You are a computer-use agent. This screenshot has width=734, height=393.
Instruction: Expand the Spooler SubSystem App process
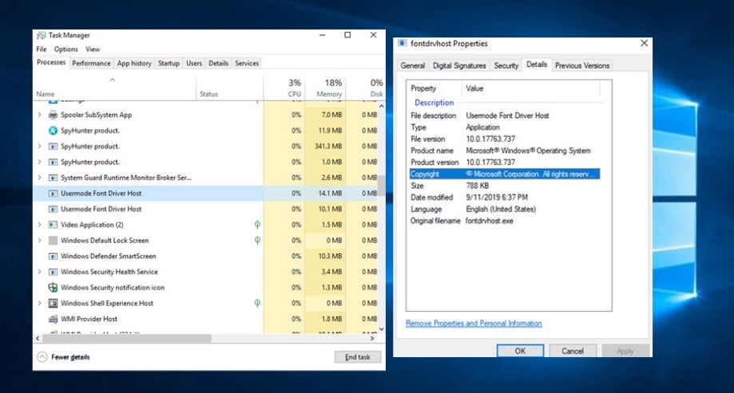pyautogui.click(x=39, y=115)
